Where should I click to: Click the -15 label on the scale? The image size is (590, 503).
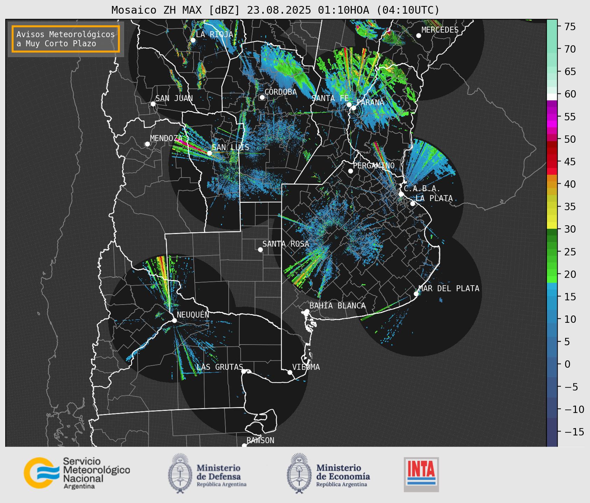click(574, 432)
